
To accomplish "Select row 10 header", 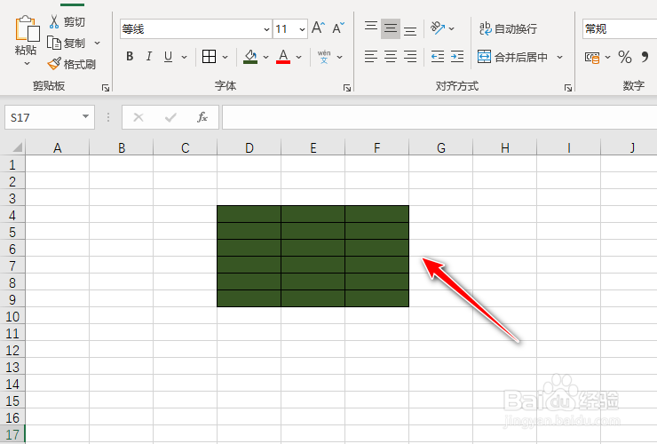I will 12,316.
